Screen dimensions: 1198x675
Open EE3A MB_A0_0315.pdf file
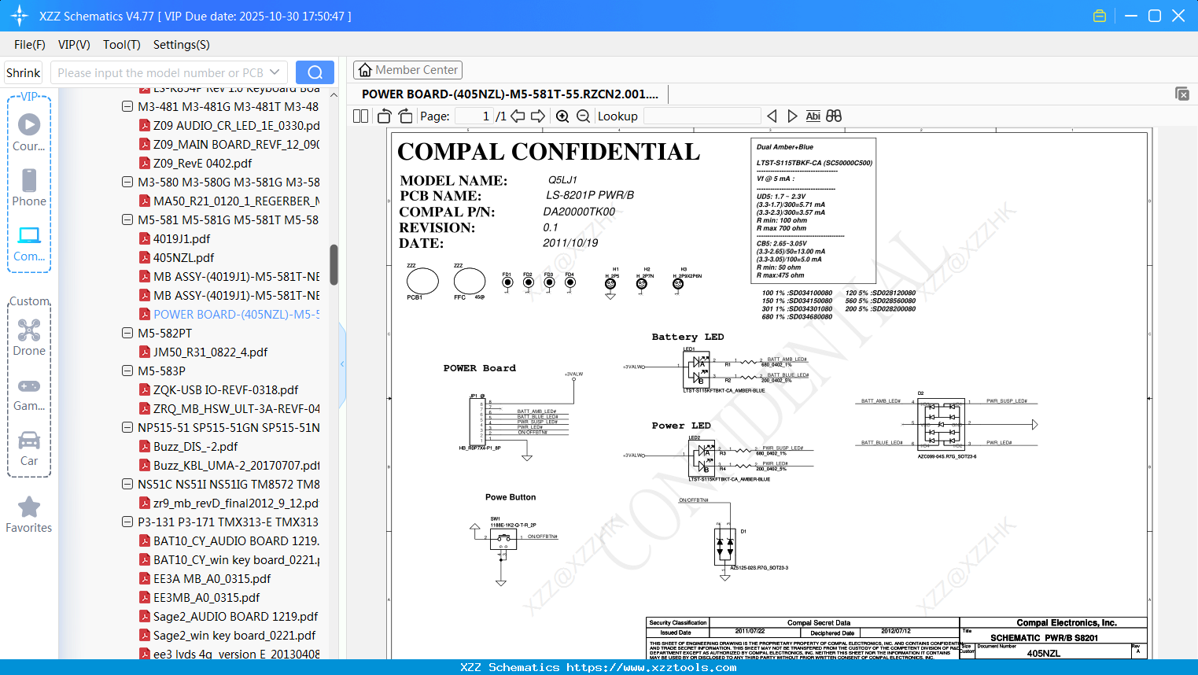pos(212,578)
